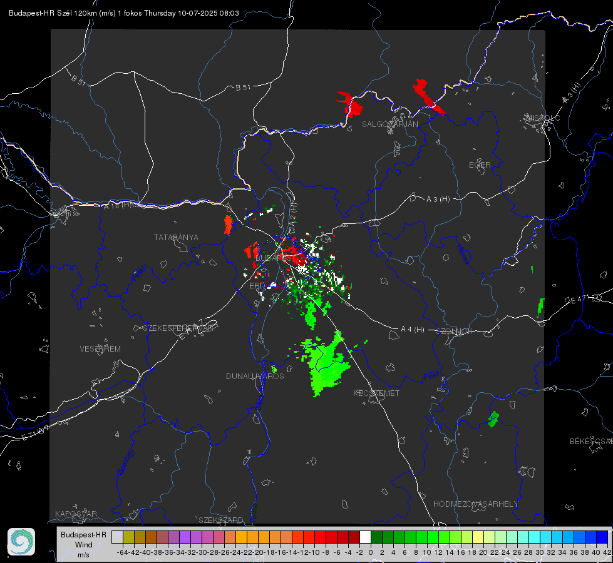The width and height of the screenshot is (613, 563).
Task: Select the gray swatch left of -64
Action: pos(117,537)
